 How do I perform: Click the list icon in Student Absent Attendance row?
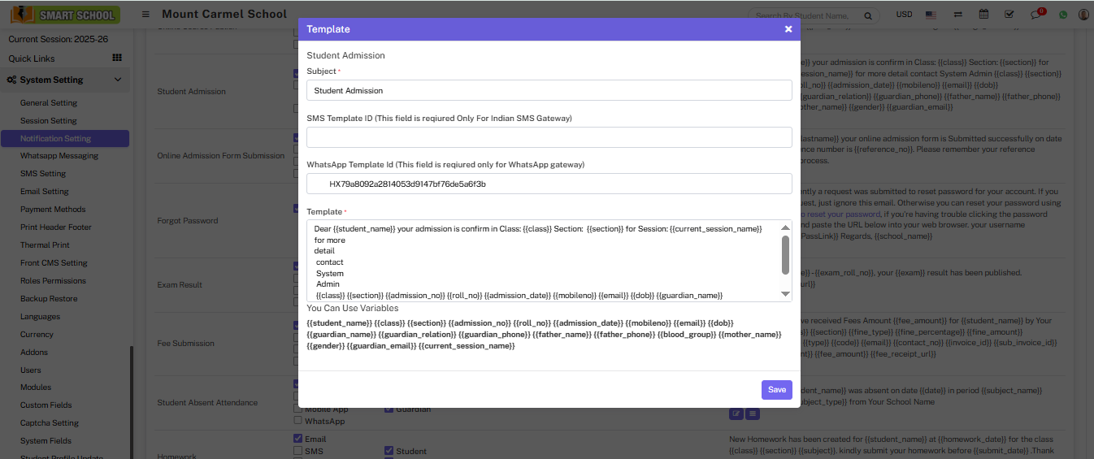(753, 414)
